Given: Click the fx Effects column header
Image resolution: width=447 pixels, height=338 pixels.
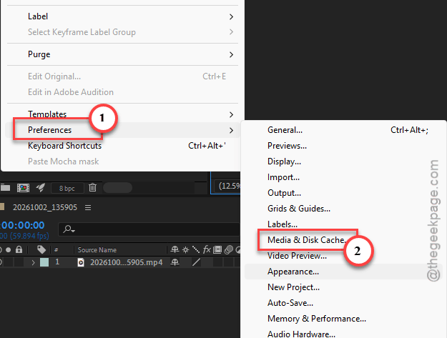Looking at the screenshot, I should pos(207,249).
